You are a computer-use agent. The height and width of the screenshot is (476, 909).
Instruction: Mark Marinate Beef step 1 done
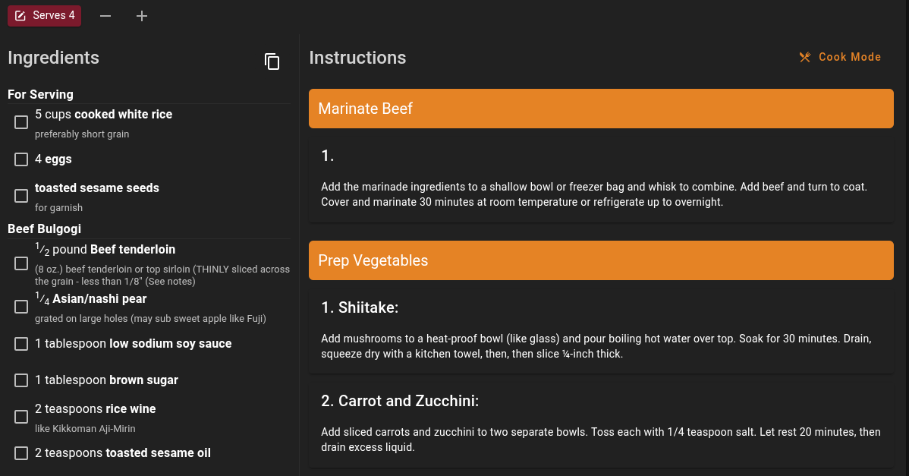pos(600,179)
